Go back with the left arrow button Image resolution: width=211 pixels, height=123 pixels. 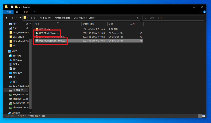[x=7, y=18]
